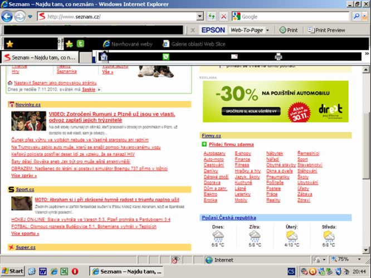This screenshot has height=278, width=371.
Task: Click the Home icon in command bar
Action: [104, 57]
